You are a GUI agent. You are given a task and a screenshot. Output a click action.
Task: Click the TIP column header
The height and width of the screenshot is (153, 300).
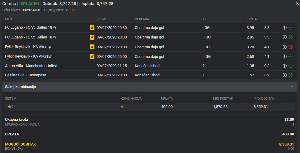click(205, 19)
